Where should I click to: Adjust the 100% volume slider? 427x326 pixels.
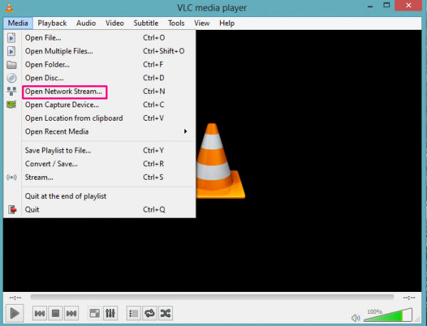pos(389,315)
